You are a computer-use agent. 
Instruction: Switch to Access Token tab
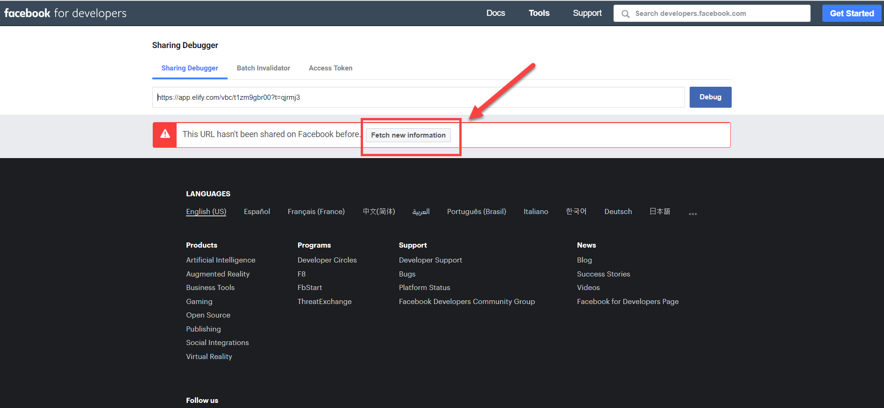pyautogui.click(x=330, y=68)
